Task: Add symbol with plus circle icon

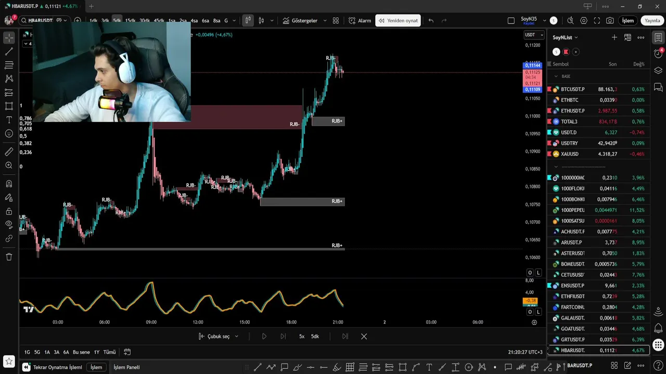Action: (x=78, y=20)
